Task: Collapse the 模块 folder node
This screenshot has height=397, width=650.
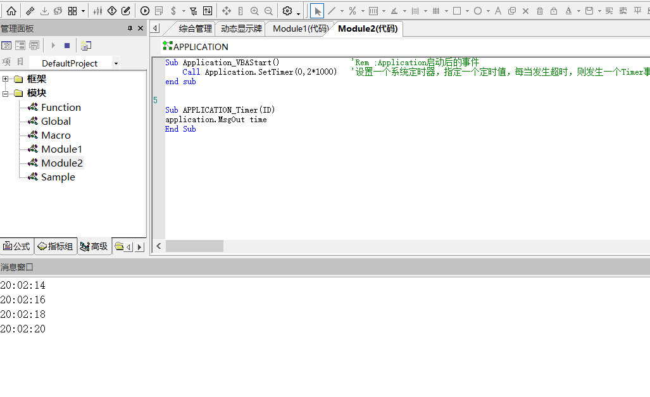Action: 6,93
